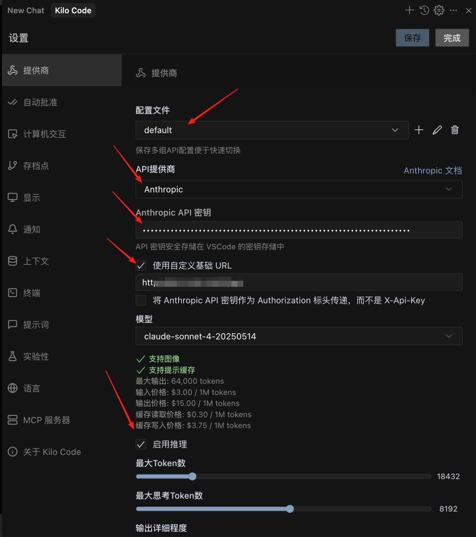Open the more actions ellipsis menu
The width and height of the screenshot is (476, 537).
click(x=453, y=10)
